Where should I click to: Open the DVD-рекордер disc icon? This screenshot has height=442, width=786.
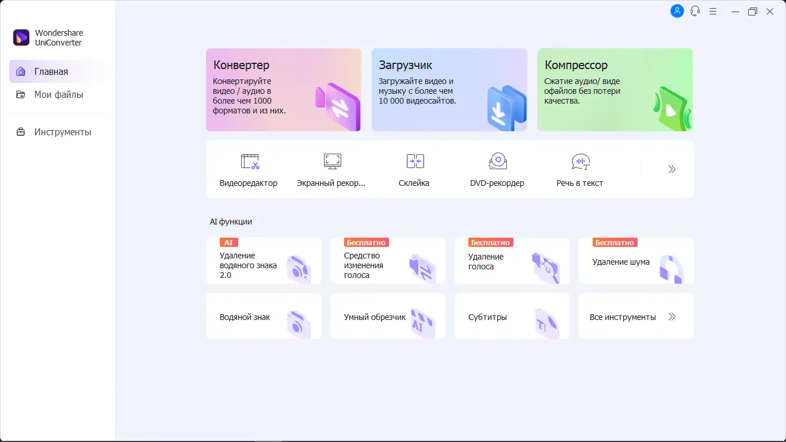point(498,161)
